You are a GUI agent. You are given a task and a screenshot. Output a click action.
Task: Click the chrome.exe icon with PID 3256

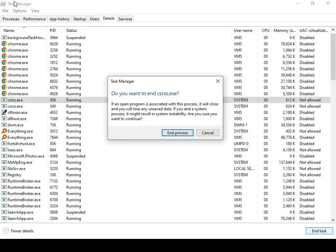[x=4, y=50]
